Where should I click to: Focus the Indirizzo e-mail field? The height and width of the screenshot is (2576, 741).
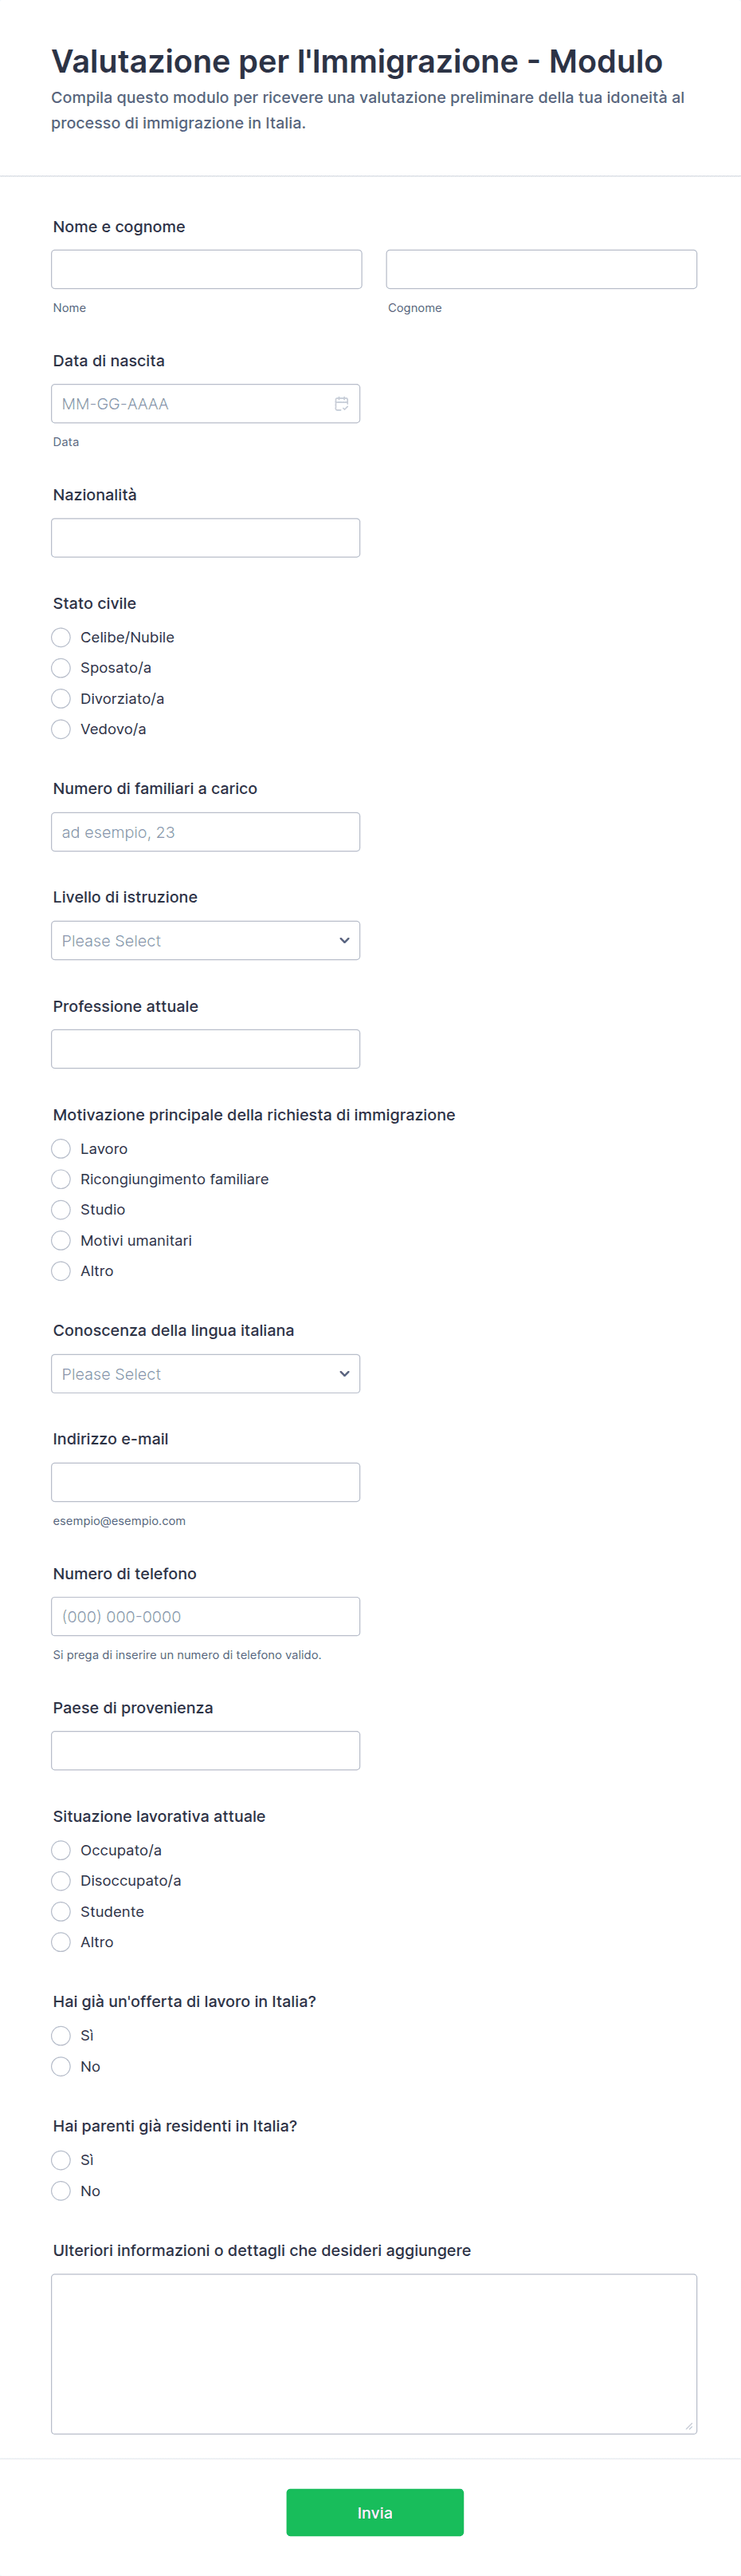point(206,1482)
